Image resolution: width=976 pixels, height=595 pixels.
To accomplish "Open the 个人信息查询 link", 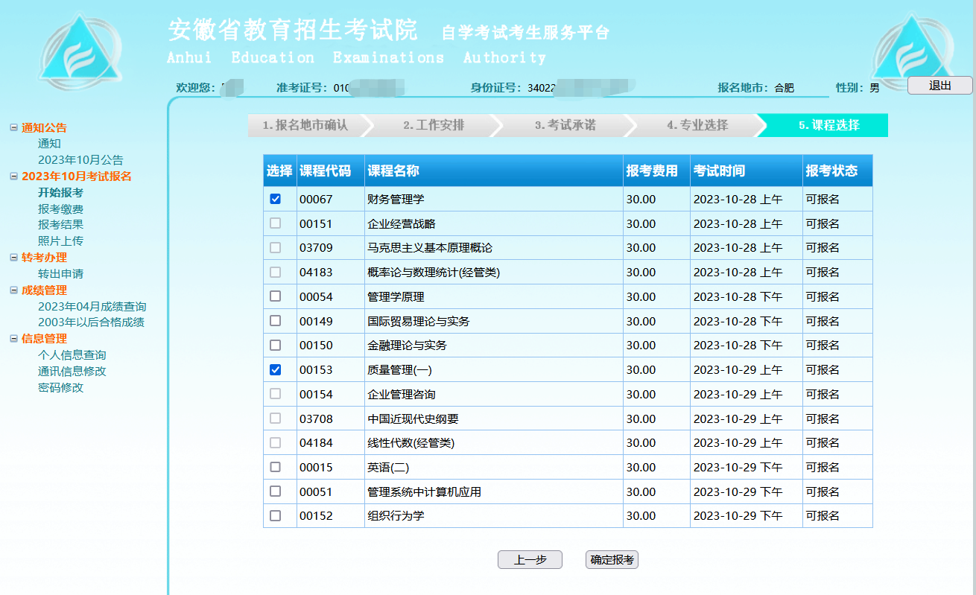I will click(72, 355).
